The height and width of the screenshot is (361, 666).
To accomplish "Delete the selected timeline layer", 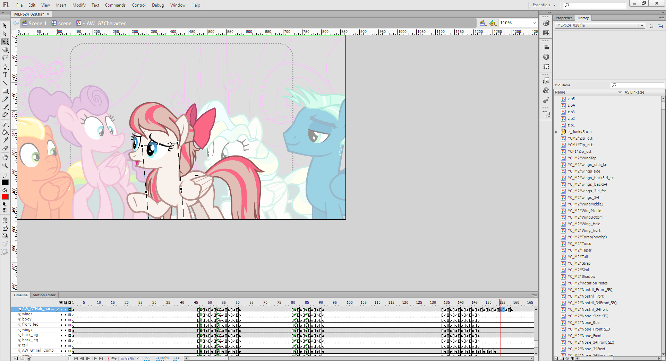I will [x=29, y=359].
